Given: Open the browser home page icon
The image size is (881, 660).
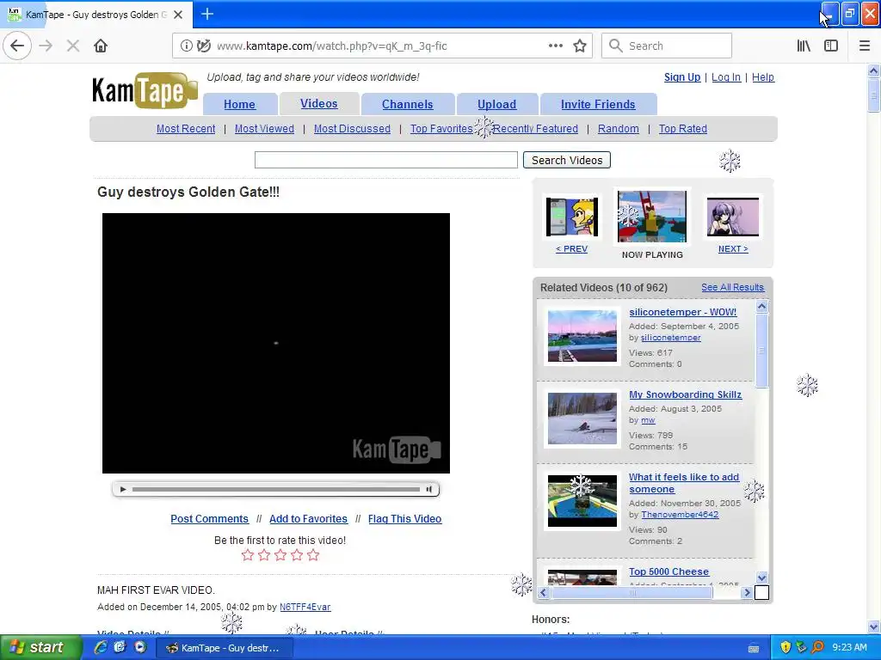Looking at the screenshot, I should (101, 46).
